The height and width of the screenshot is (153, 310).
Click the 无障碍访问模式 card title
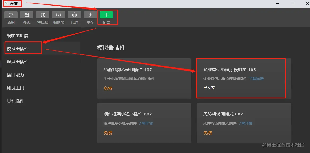pos(219,114)
